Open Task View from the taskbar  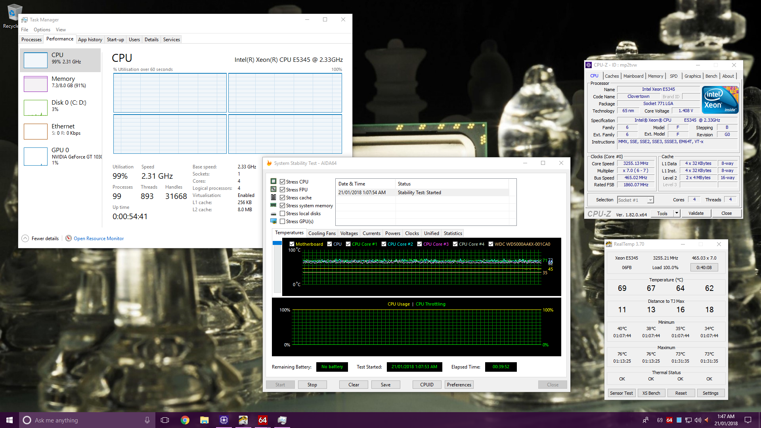(x=165, y=420)
